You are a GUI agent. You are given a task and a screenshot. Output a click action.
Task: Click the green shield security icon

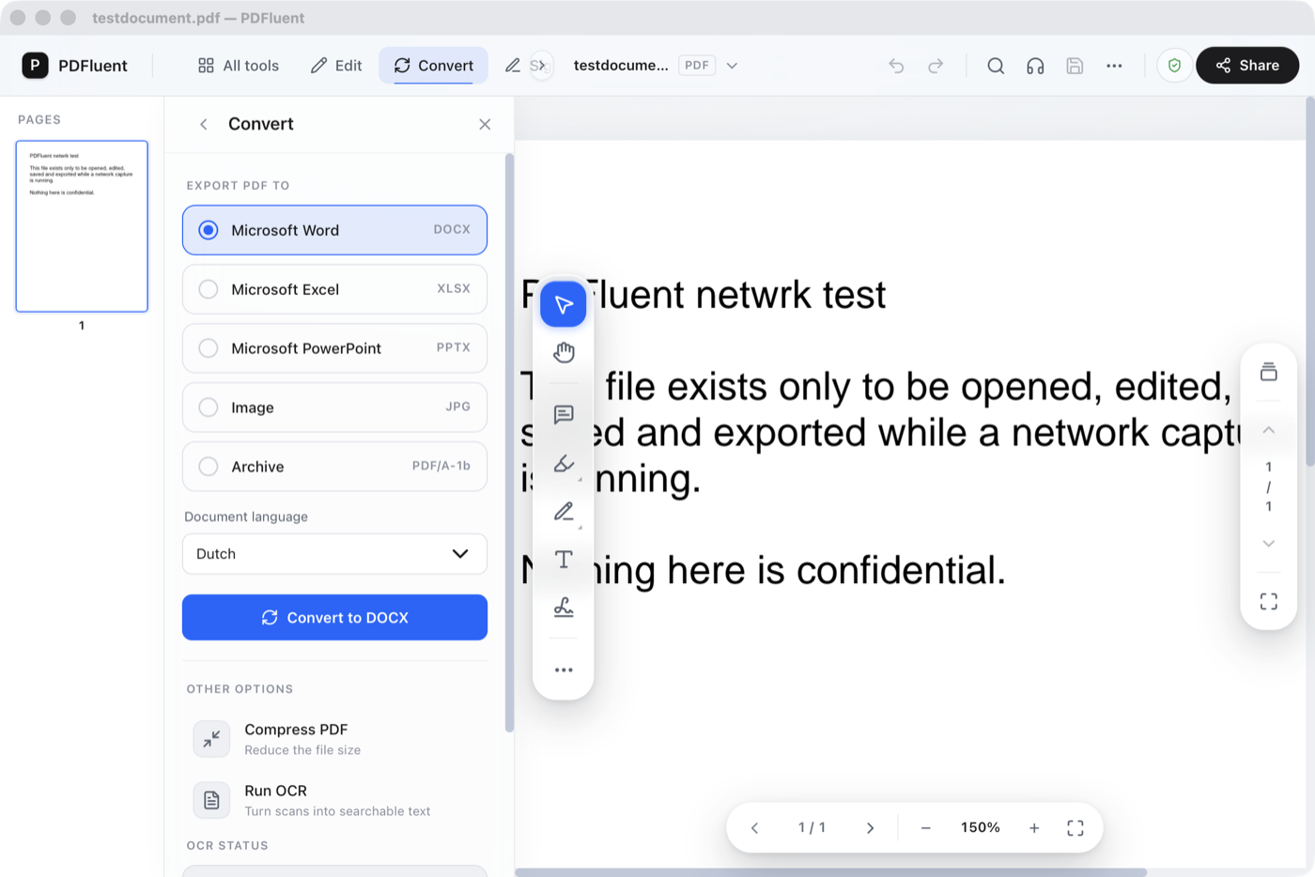1174,66
